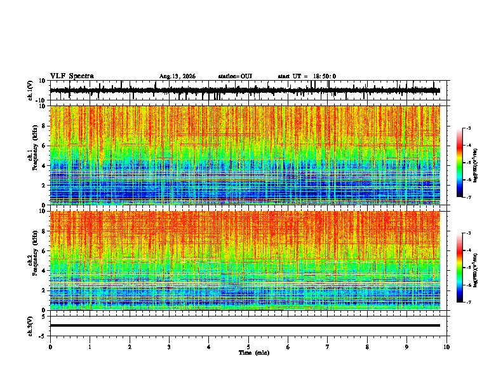The image size is (503, 389).
Task: Click time axis tick label "1"
Action: (x=90, y=347)
